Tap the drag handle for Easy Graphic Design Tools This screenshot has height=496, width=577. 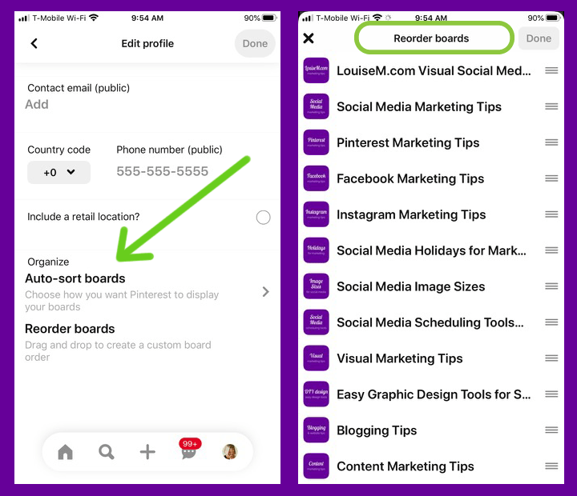(x=551, y=394)
